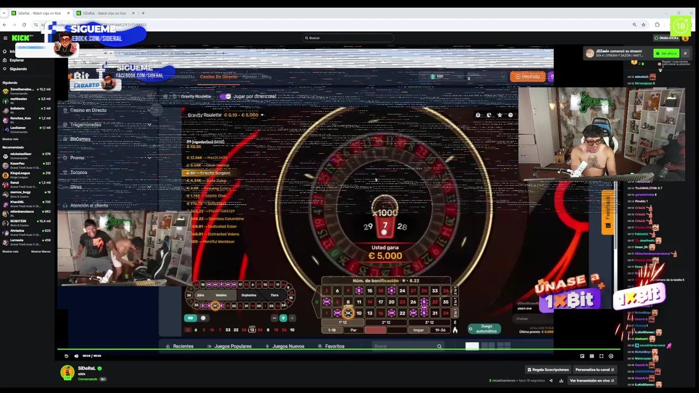Click Regala Suscripciones button

(548, 370)
